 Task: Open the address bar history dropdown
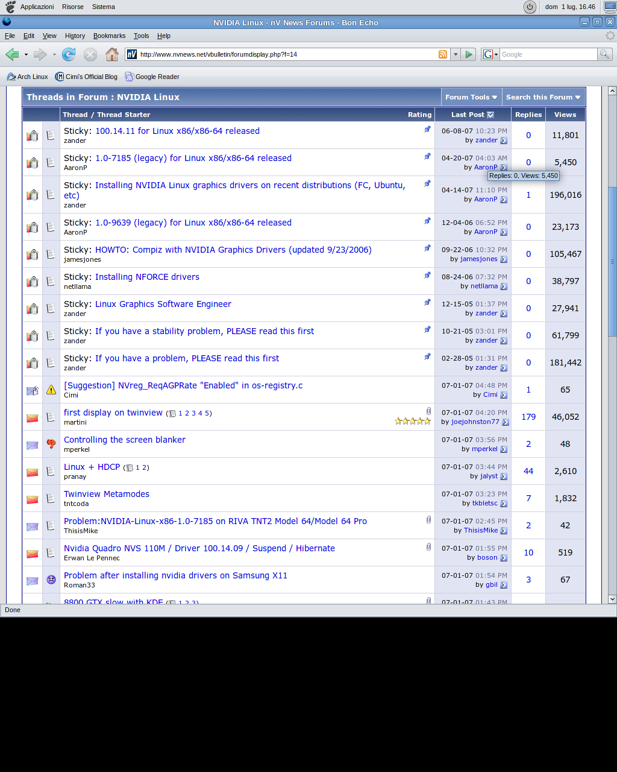[456, 54]
